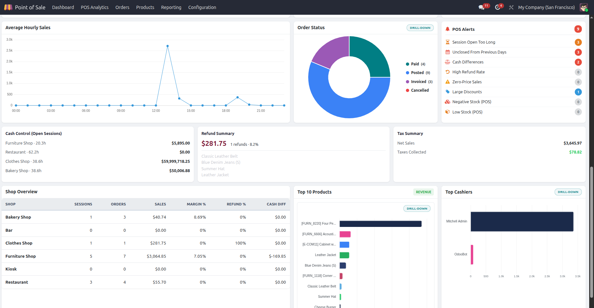Viewport: 594px width, 308px height.
Task: Open the Products menu
Action: pos(145,7)
